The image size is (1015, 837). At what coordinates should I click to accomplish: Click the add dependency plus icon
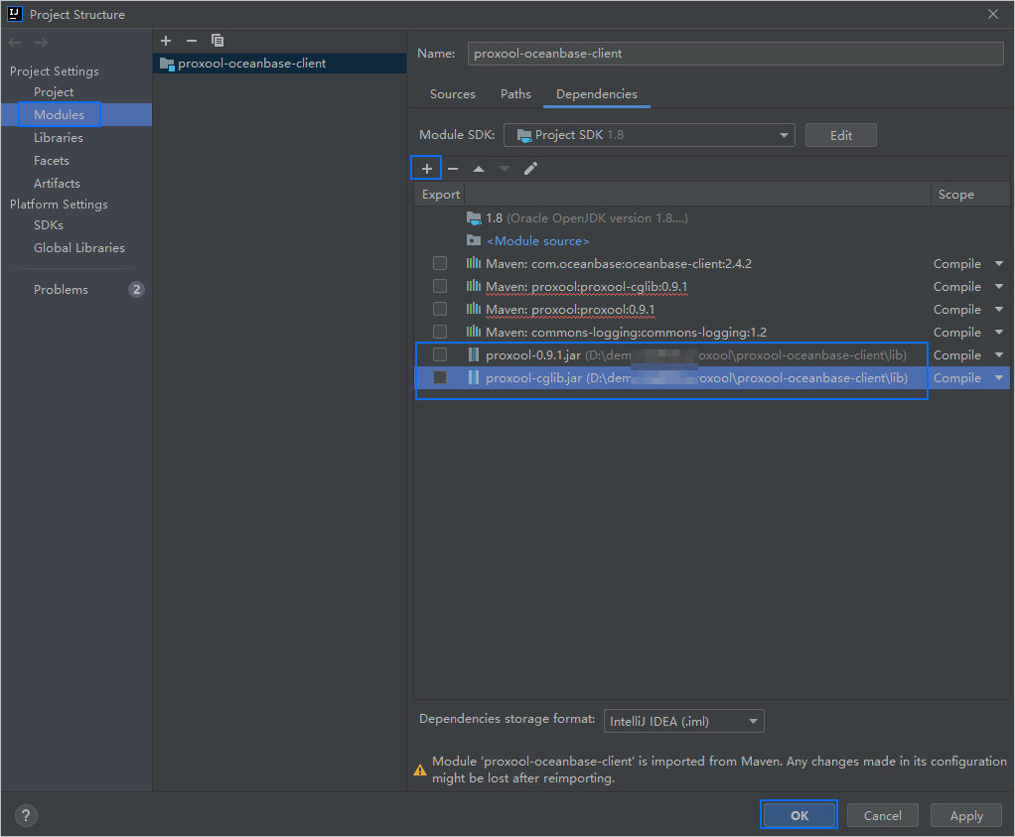pos(427,169)
